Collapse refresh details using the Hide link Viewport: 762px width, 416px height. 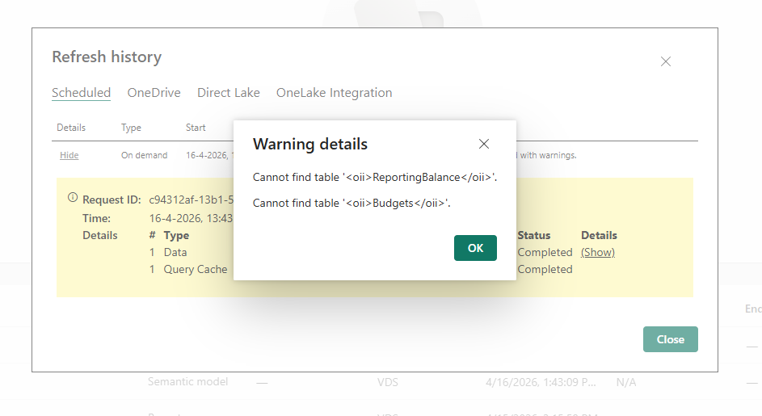point(69,155)
